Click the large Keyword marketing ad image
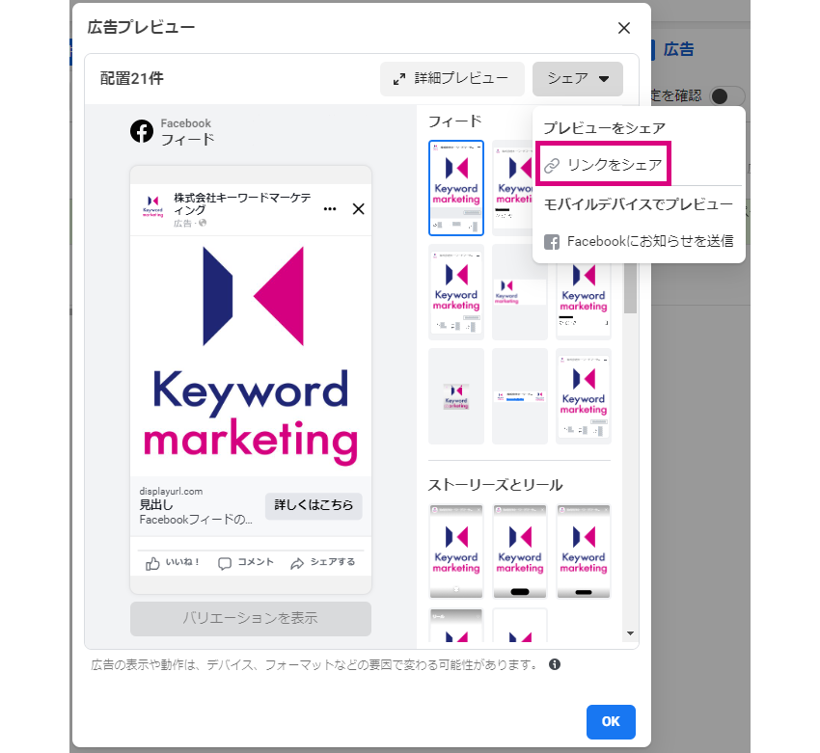This screenshot has width=820, height=753. click(x=251, y=356)
